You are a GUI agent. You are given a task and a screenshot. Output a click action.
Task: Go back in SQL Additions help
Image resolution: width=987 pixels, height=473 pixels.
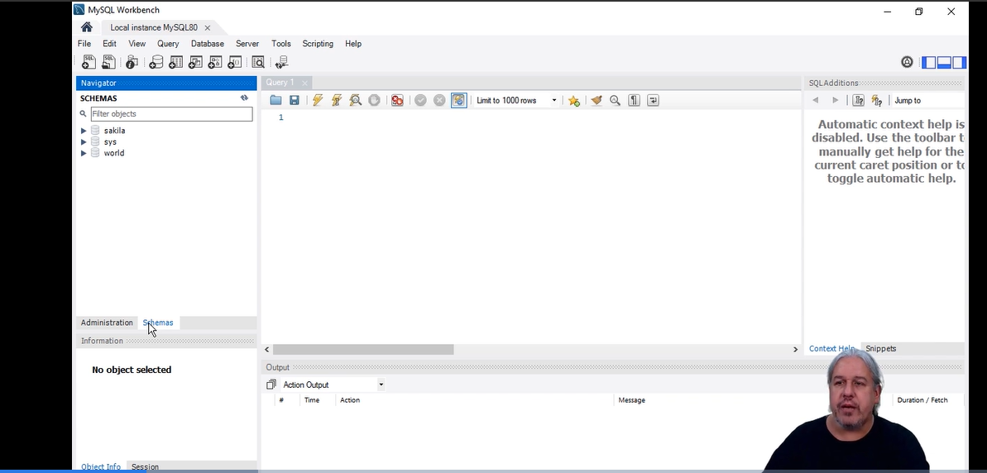click(x=816, y=100)
